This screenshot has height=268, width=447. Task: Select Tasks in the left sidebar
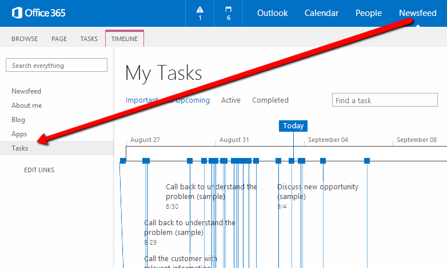(x=19, y=148)
